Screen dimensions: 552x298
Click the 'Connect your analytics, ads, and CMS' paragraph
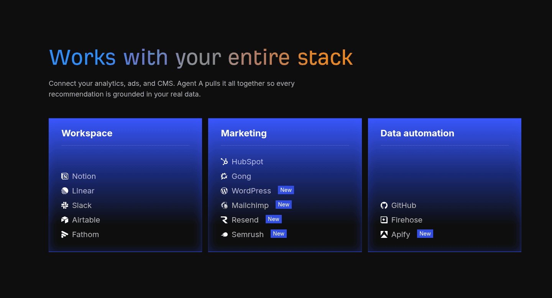[172, 88]
